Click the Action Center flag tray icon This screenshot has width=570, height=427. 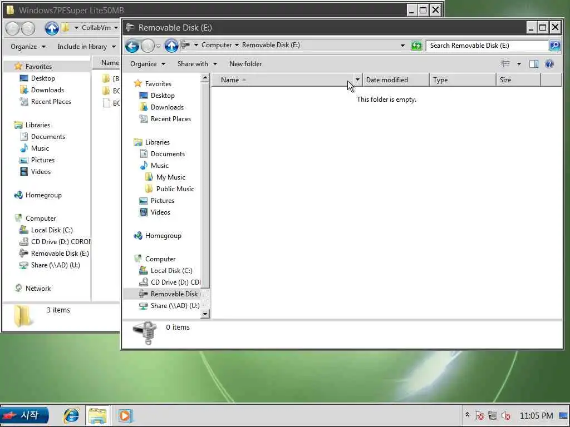479,415
